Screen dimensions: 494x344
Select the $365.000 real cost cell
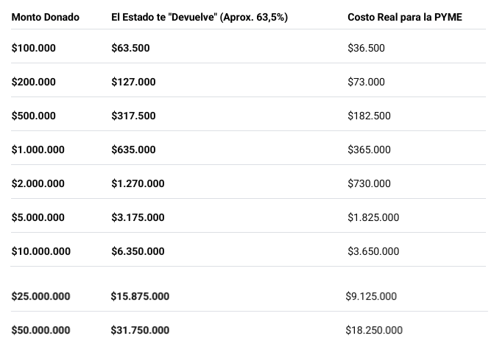tap(370, 150)
